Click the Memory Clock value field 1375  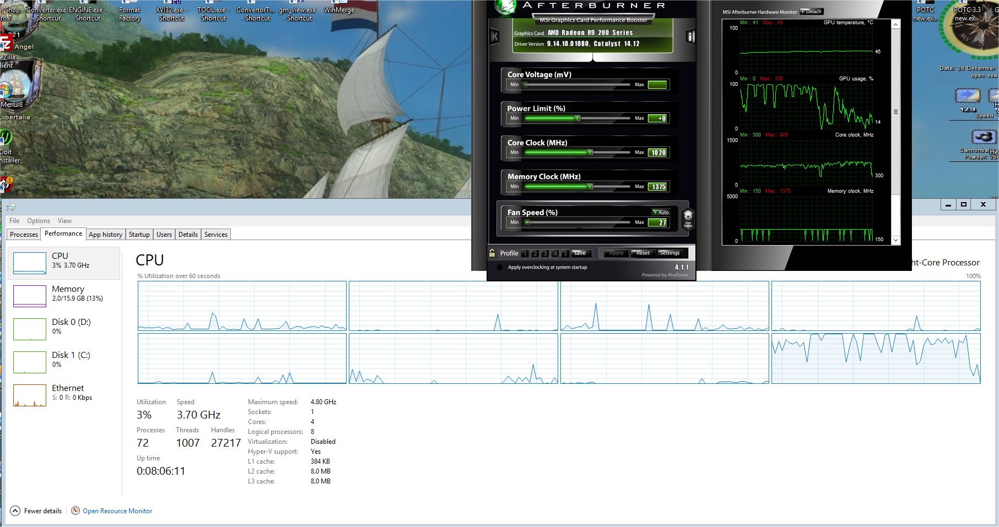point(658,187)
